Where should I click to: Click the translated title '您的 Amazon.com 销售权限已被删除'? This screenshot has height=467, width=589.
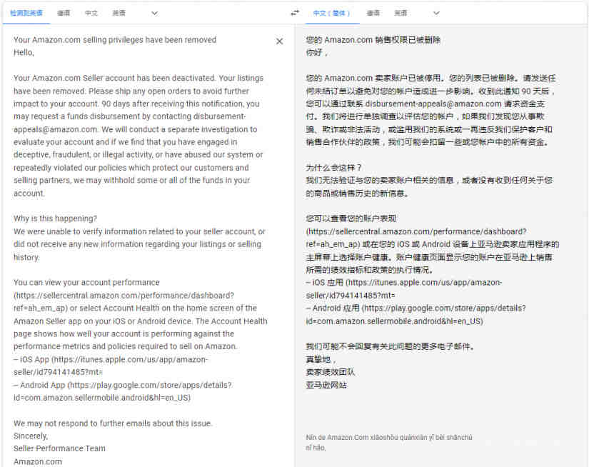coord(373,40)
